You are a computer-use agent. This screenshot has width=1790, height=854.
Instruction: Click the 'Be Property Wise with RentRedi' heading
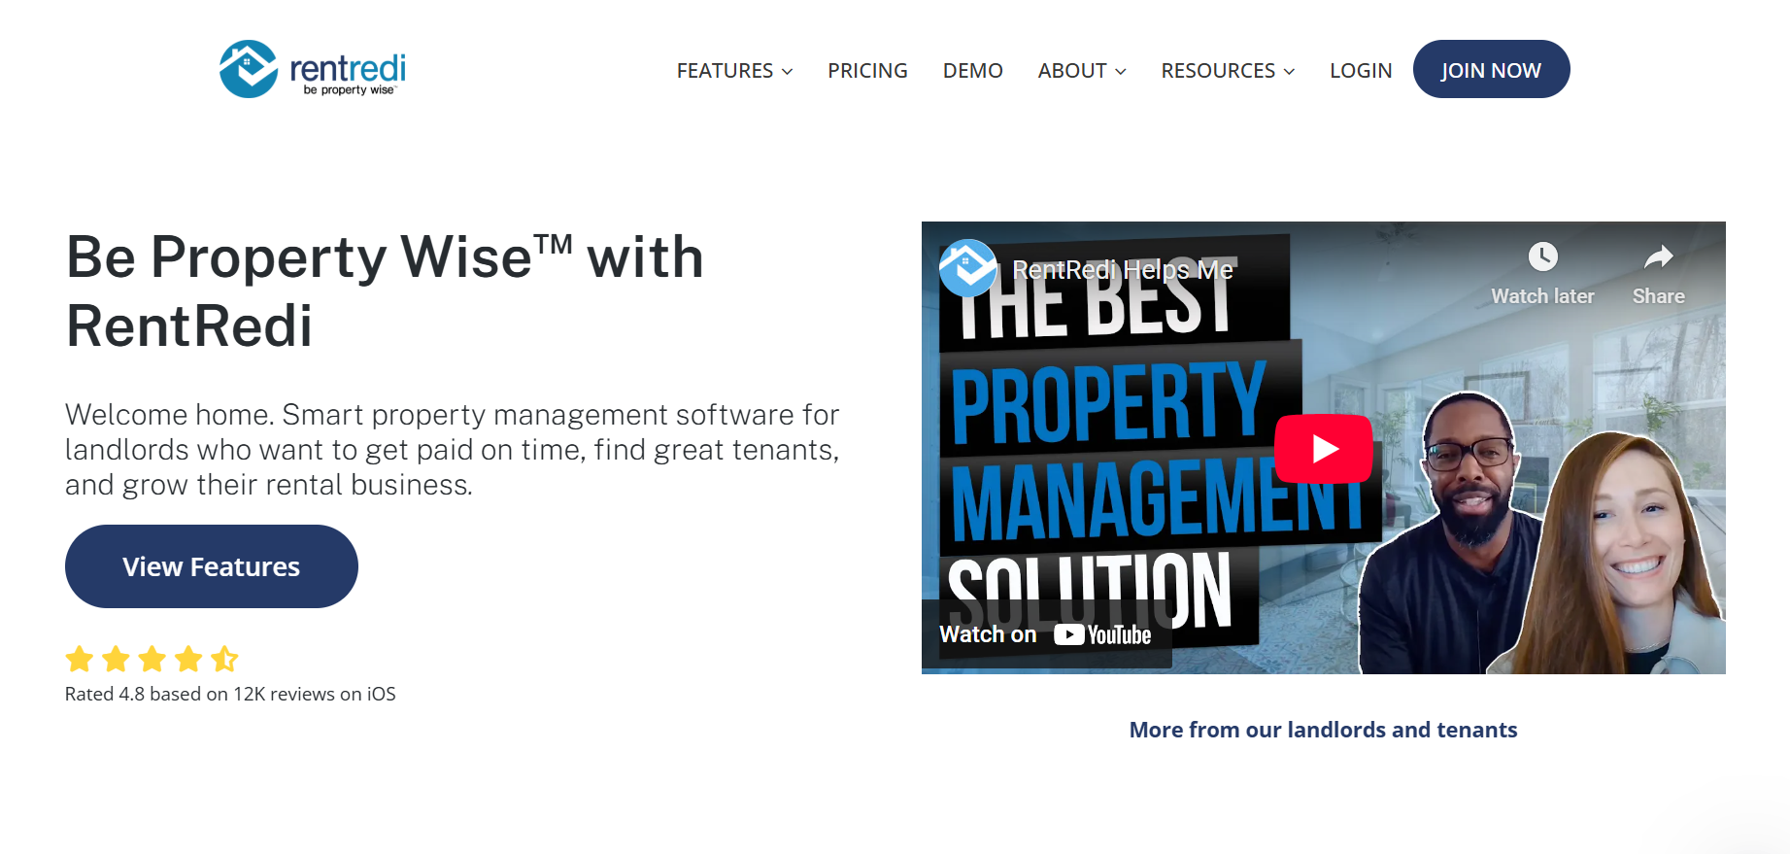[x=385, y=290]
